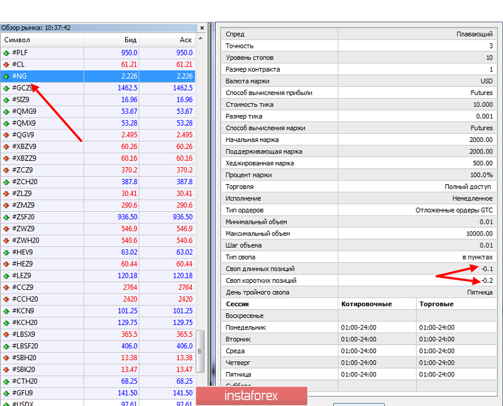Viewport: 503px width, 406px height.
Task: Click the Своп коротких позиций label
Action: (261, 280)
